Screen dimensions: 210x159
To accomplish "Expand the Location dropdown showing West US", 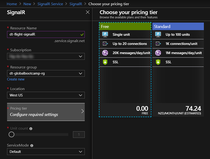I will (46, 95).
